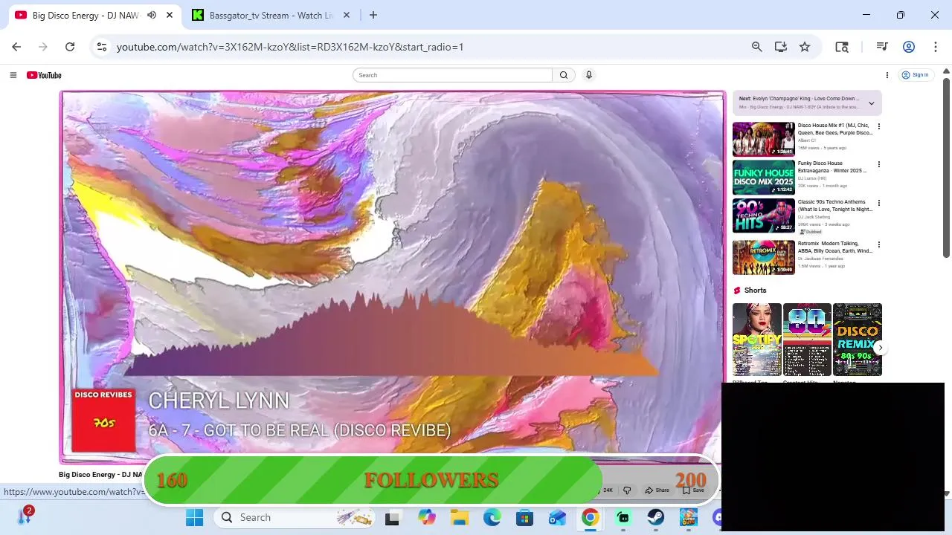Share the video

(x=657, y=490)
